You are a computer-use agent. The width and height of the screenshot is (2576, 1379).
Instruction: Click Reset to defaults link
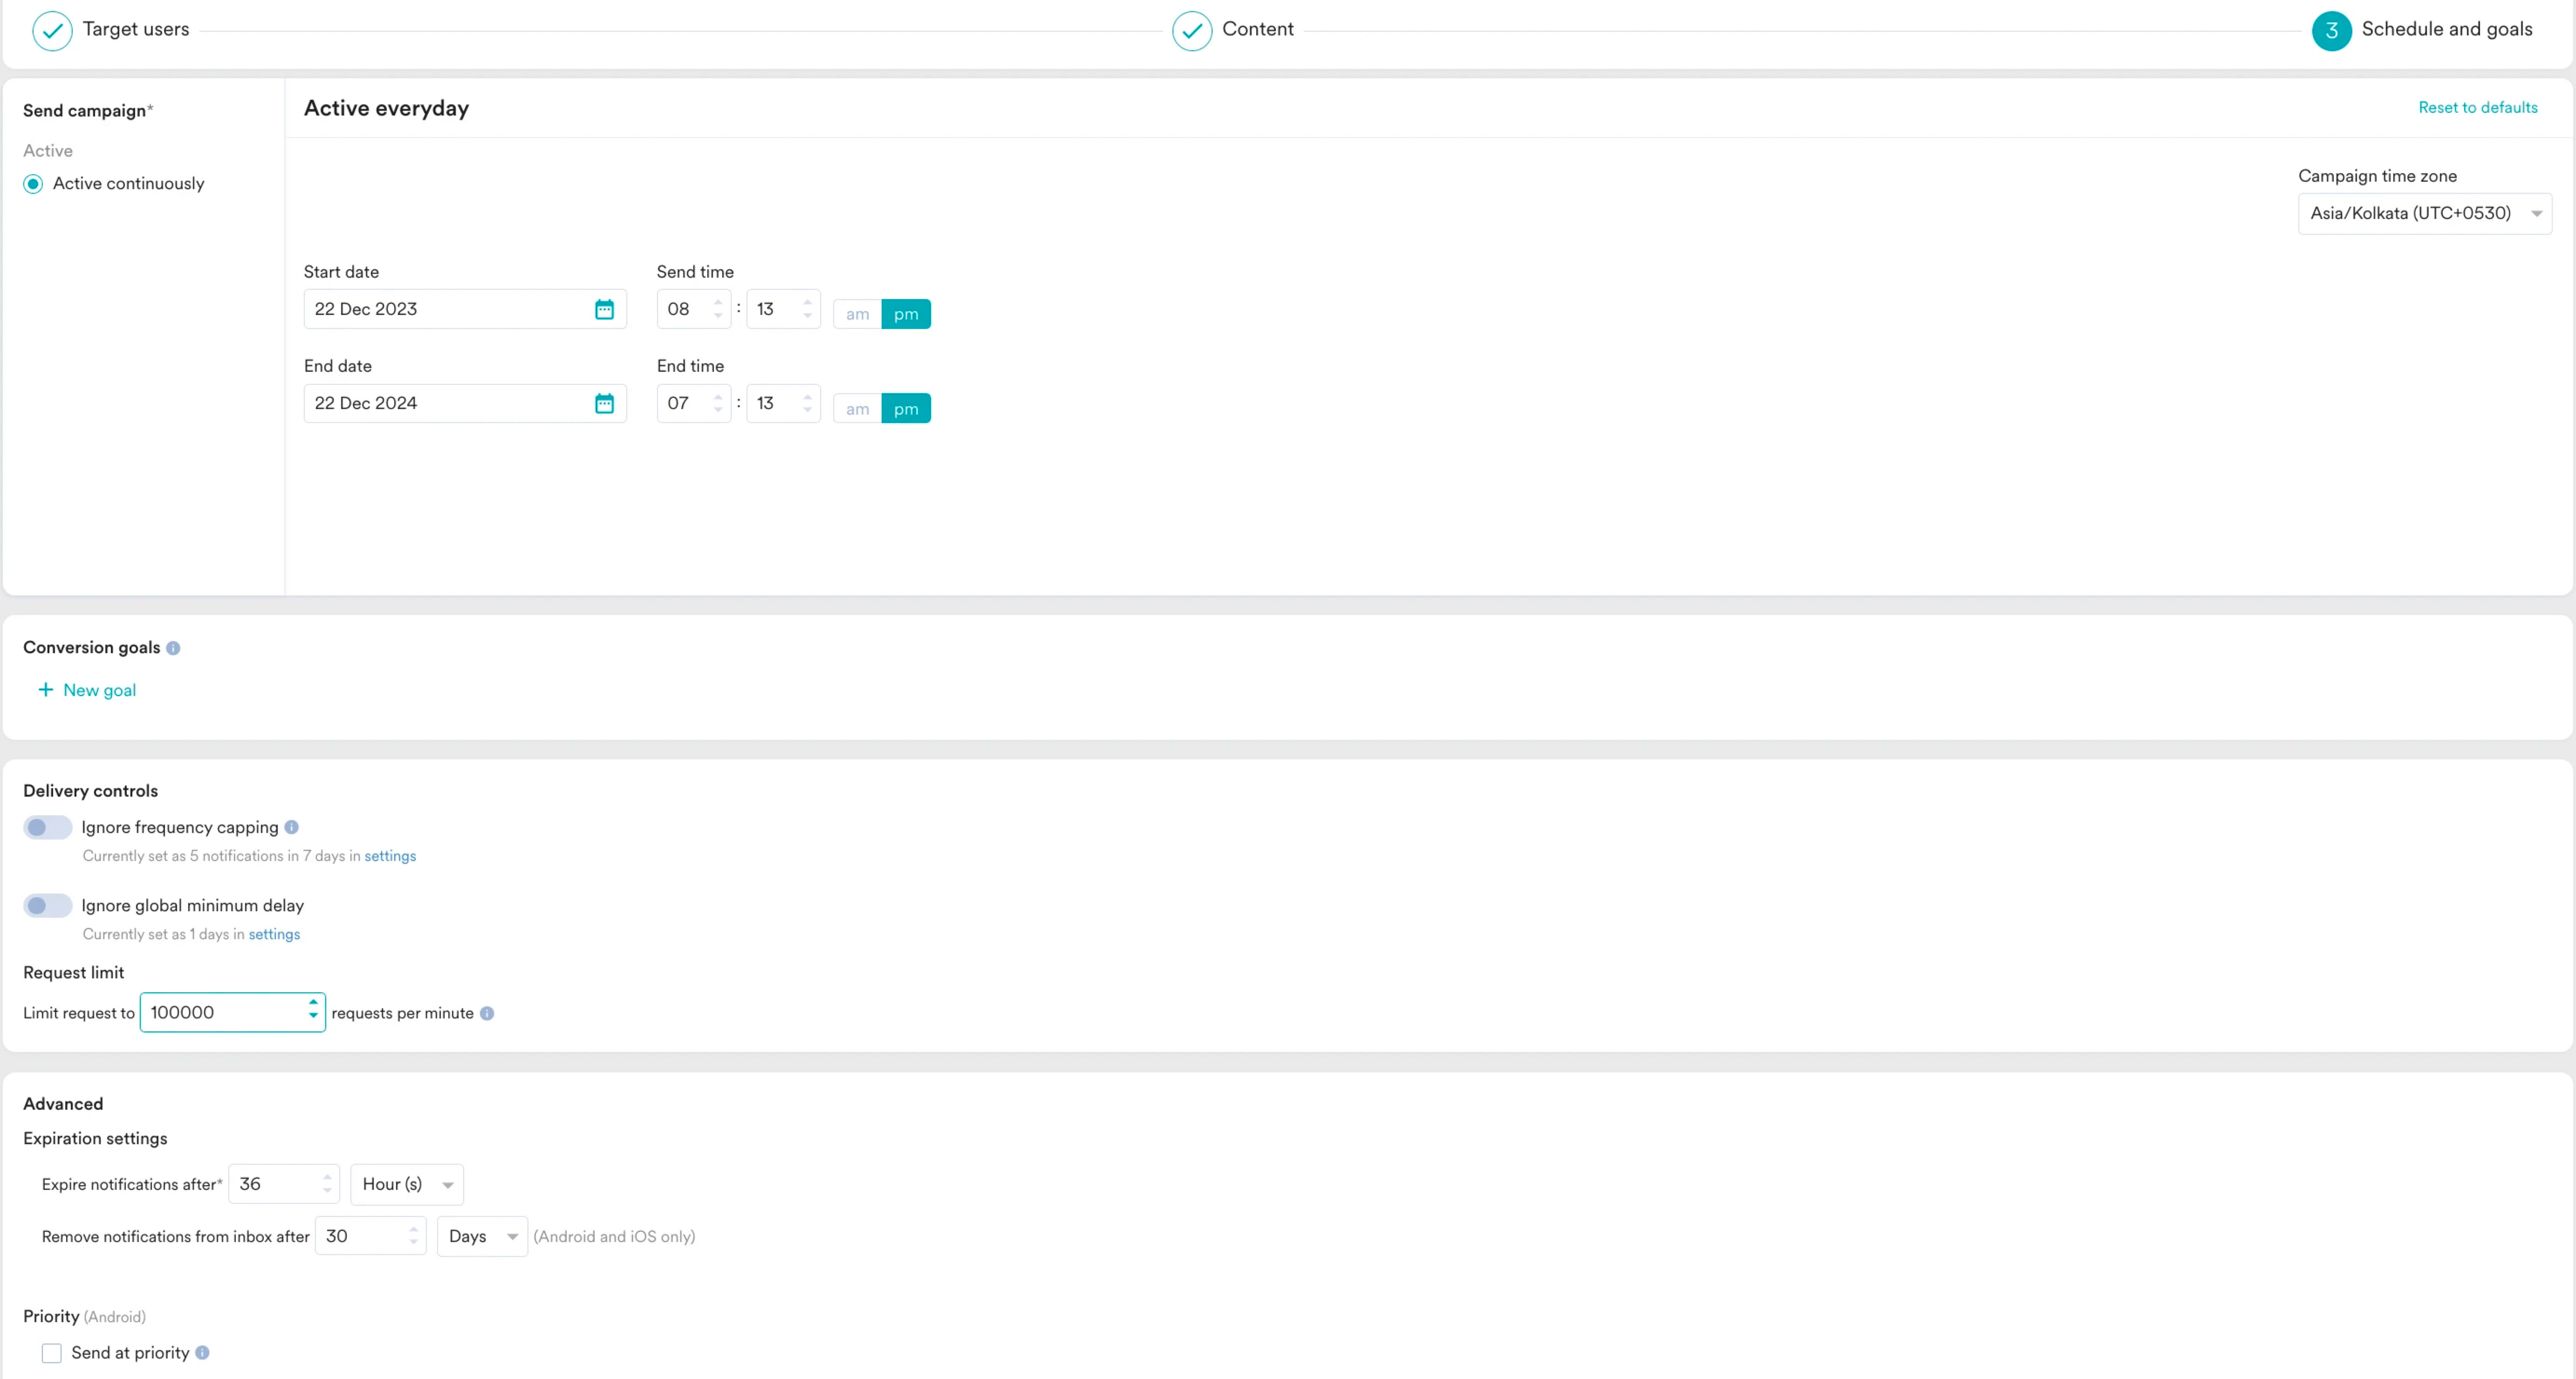point(2477,107)
